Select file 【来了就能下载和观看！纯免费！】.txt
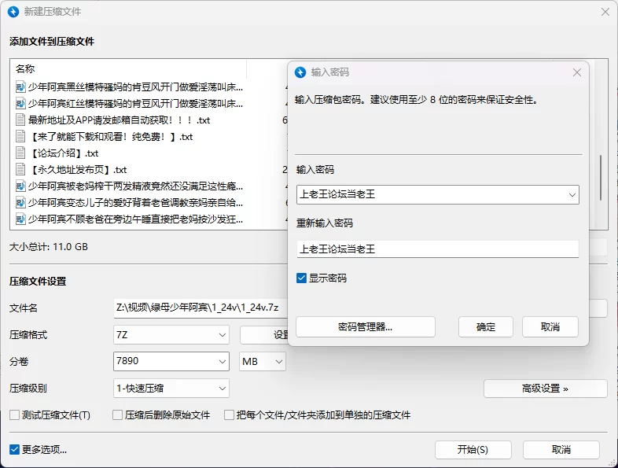The height and width of the screenshot is (468, 618). (x=110, y=136)
